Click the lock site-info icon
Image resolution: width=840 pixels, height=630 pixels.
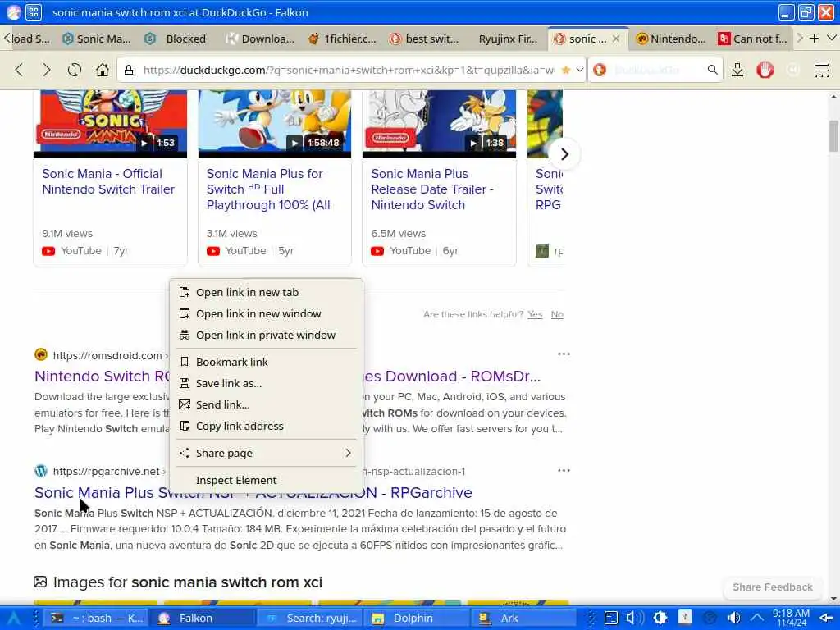[x=129, y=70]
